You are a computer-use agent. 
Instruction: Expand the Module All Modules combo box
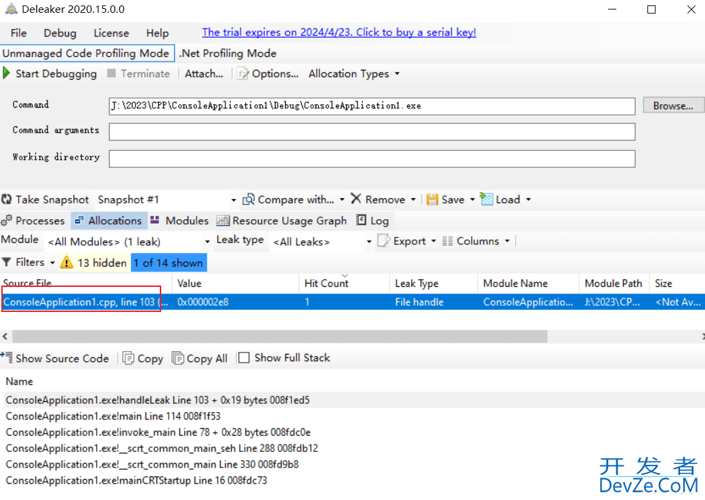pos(207,242)
